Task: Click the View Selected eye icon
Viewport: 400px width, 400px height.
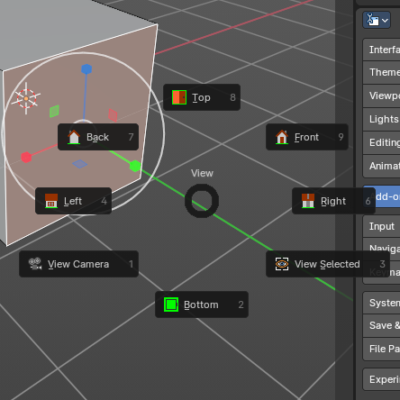Action: (282, 264)
